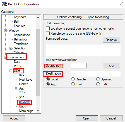125x122 pixels.
Task: Collapse the Window tree node
Action: click(6, 30)
